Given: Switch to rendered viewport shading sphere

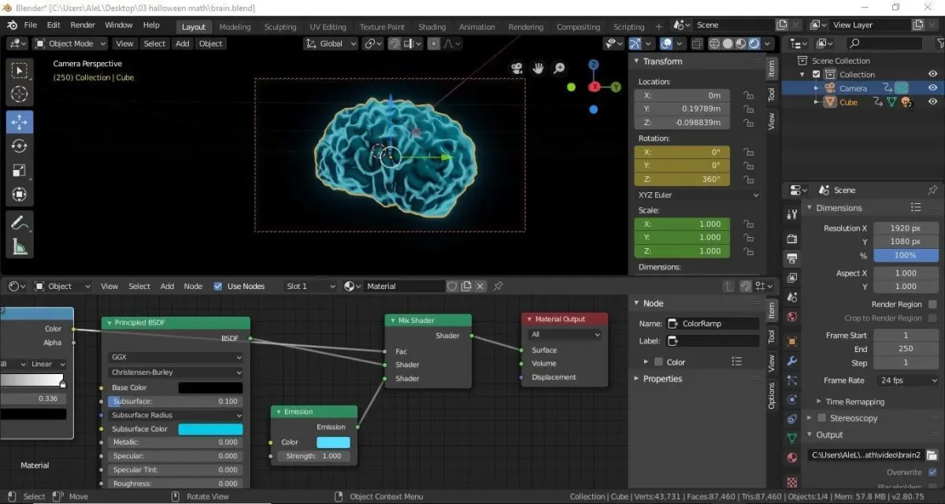Looking at the screenshot, I should click(x=754, y=44).
